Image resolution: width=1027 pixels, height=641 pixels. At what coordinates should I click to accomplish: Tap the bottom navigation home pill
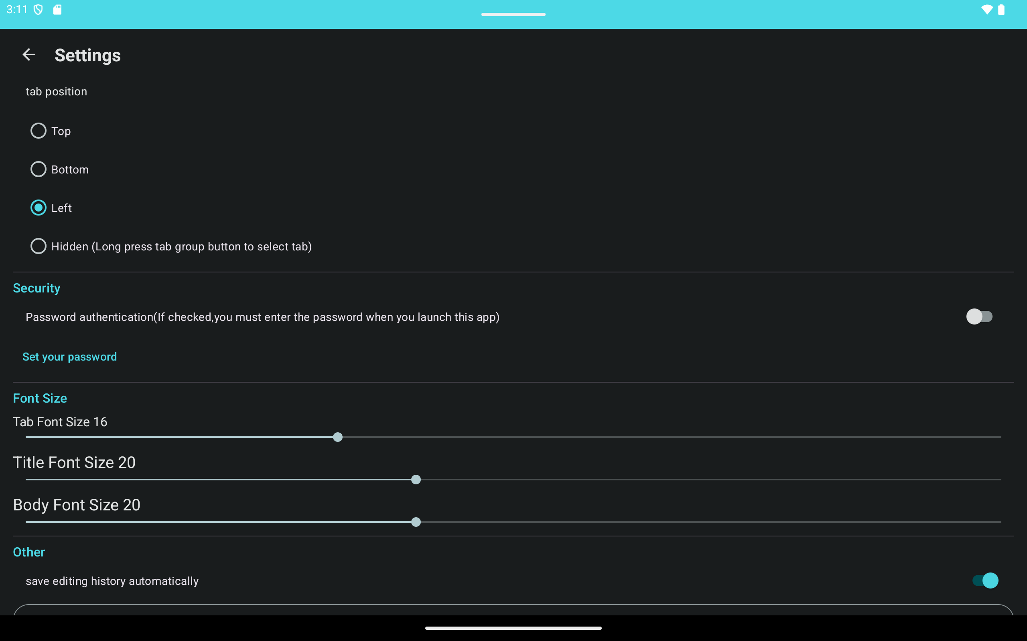pyautogui.click(x=513, y=628)
